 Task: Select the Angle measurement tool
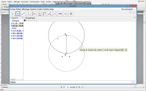(x=50, y=14)
